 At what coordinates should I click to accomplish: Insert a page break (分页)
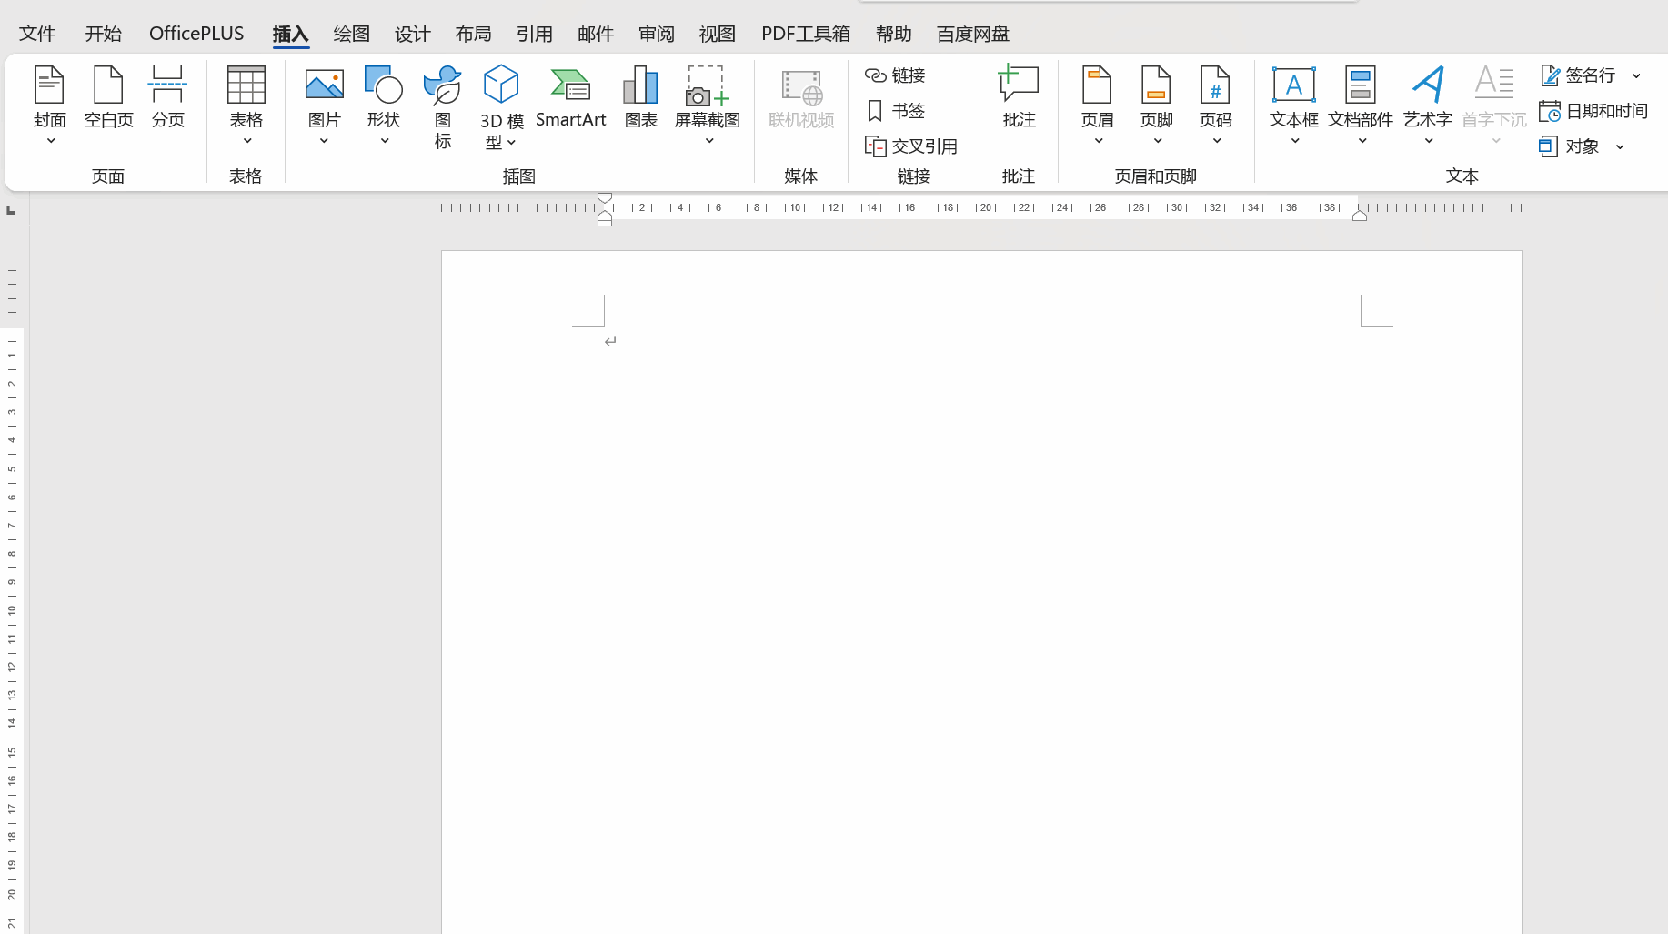[167, 98]
